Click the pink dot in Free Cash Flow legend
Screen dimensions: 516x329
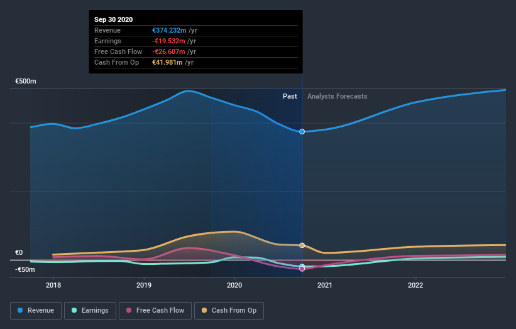tap(129, 310)
